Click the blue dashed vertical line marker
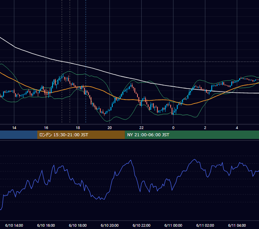This screenshot has width=259, height=229. tap(86, 61)
